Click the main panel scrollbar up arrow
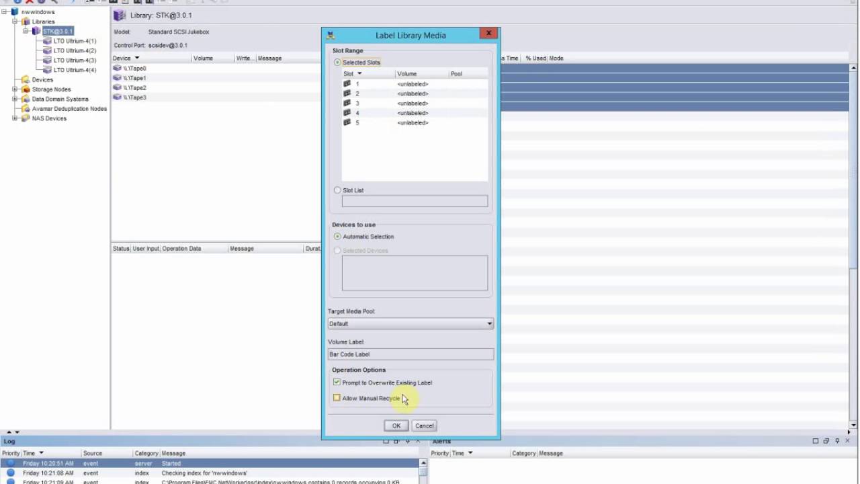Screen dimensions: 860x484 (854, 68)
